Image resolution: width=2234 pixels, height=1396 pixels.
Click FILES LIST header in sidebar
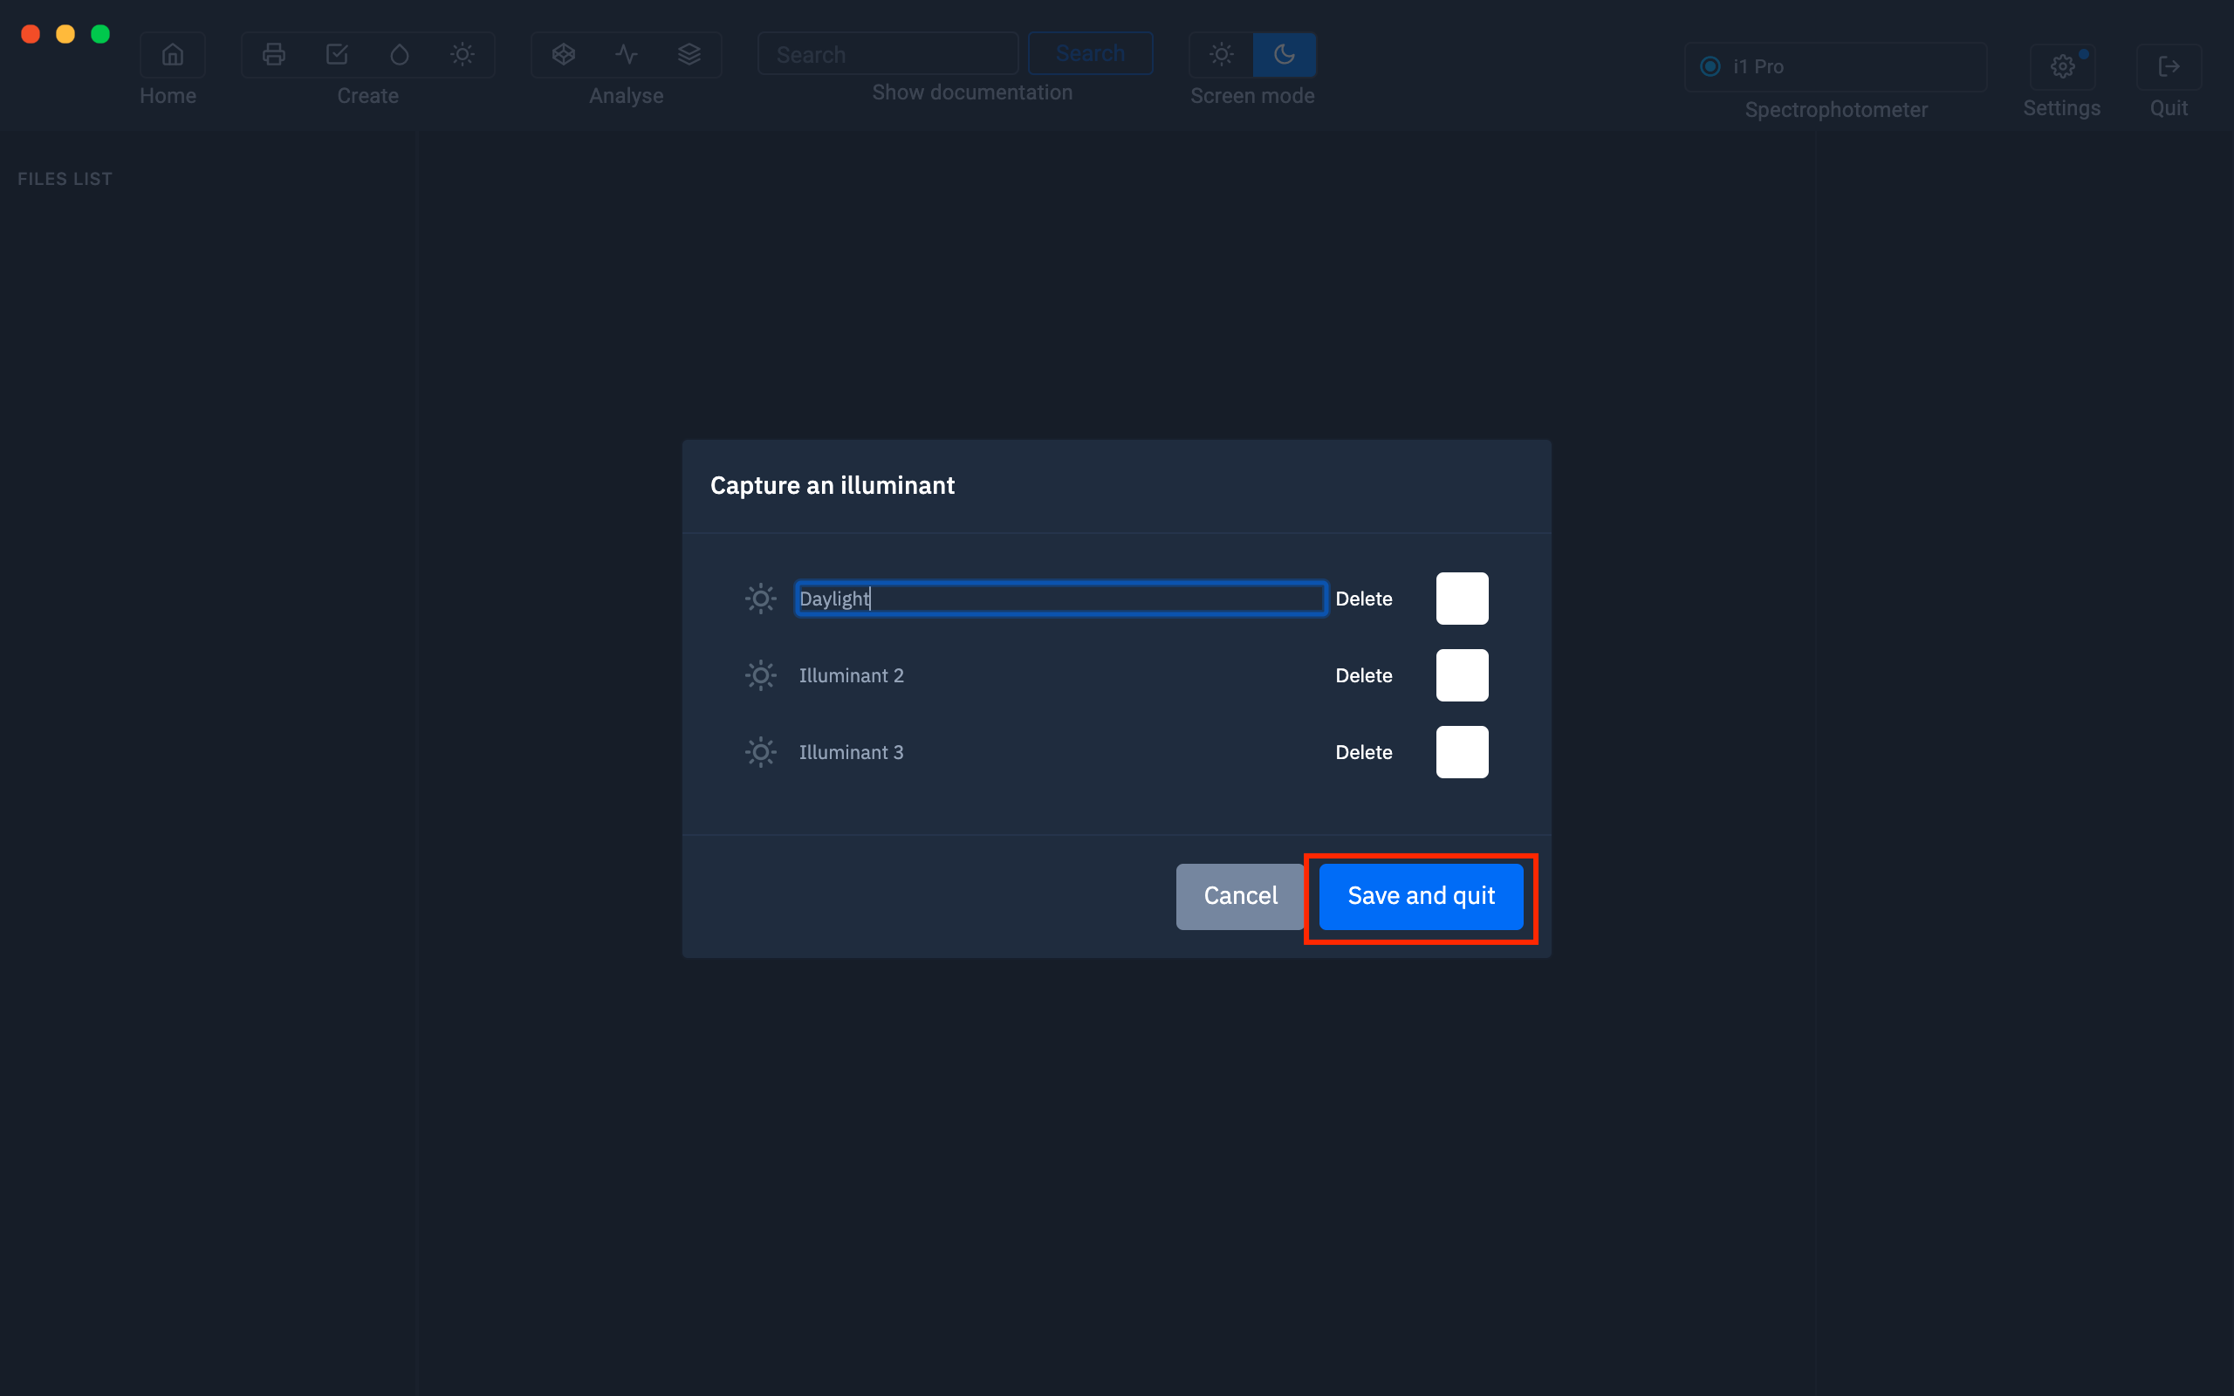pyautogui.click(x=65, y=179)
